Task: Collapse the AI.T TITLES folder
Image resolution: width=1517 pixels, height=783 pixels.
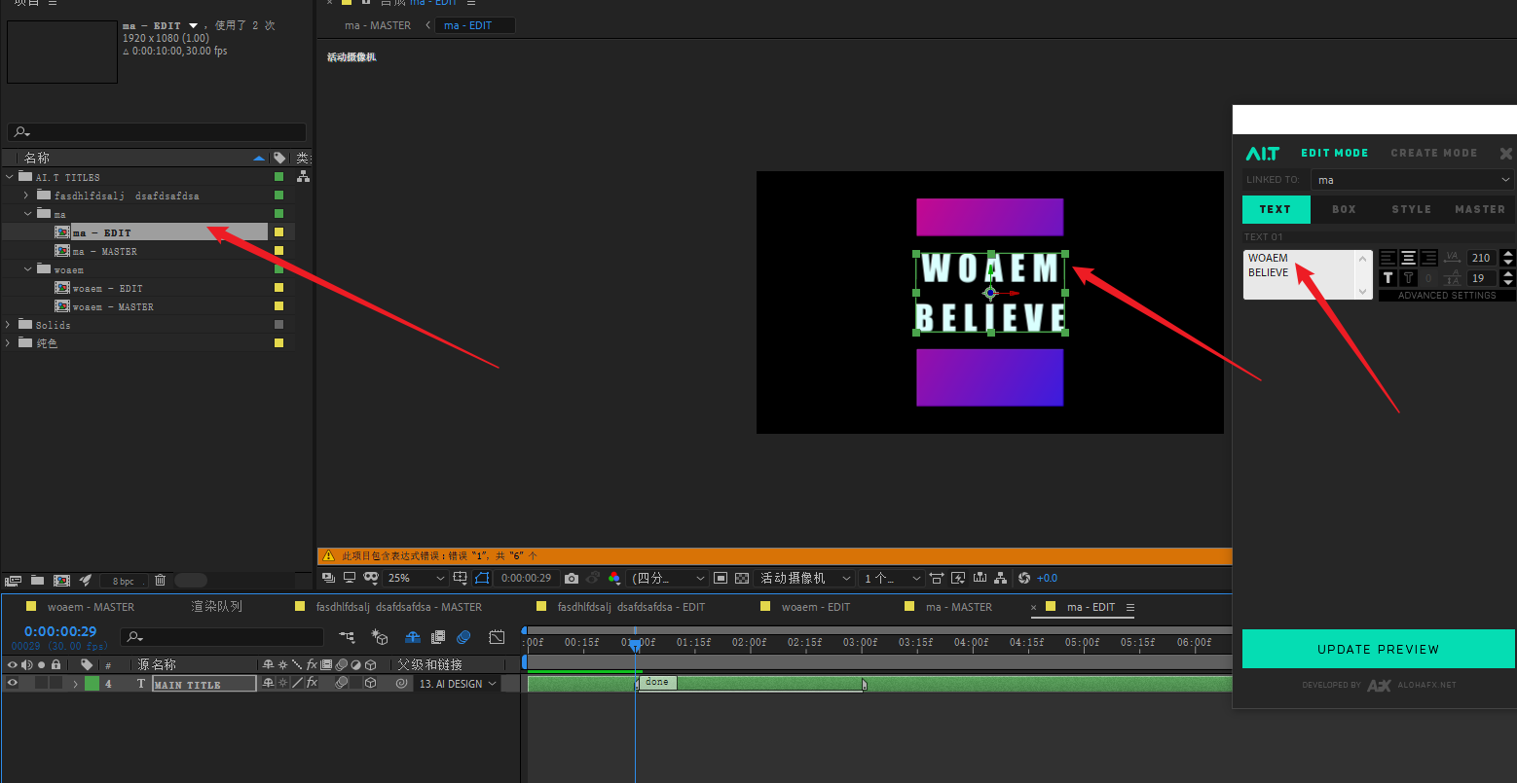Action: (10, 177)
